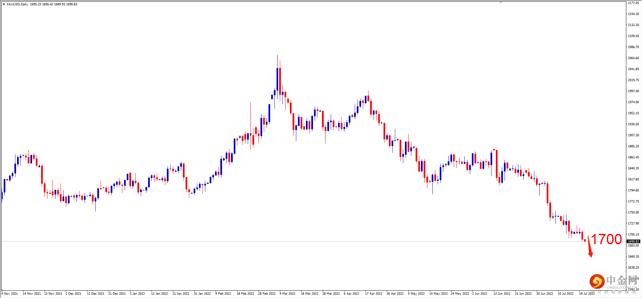Click the 2041.85 price axis label
The width and height of the screenshot is (642, 298).
[x=633, y=69]
